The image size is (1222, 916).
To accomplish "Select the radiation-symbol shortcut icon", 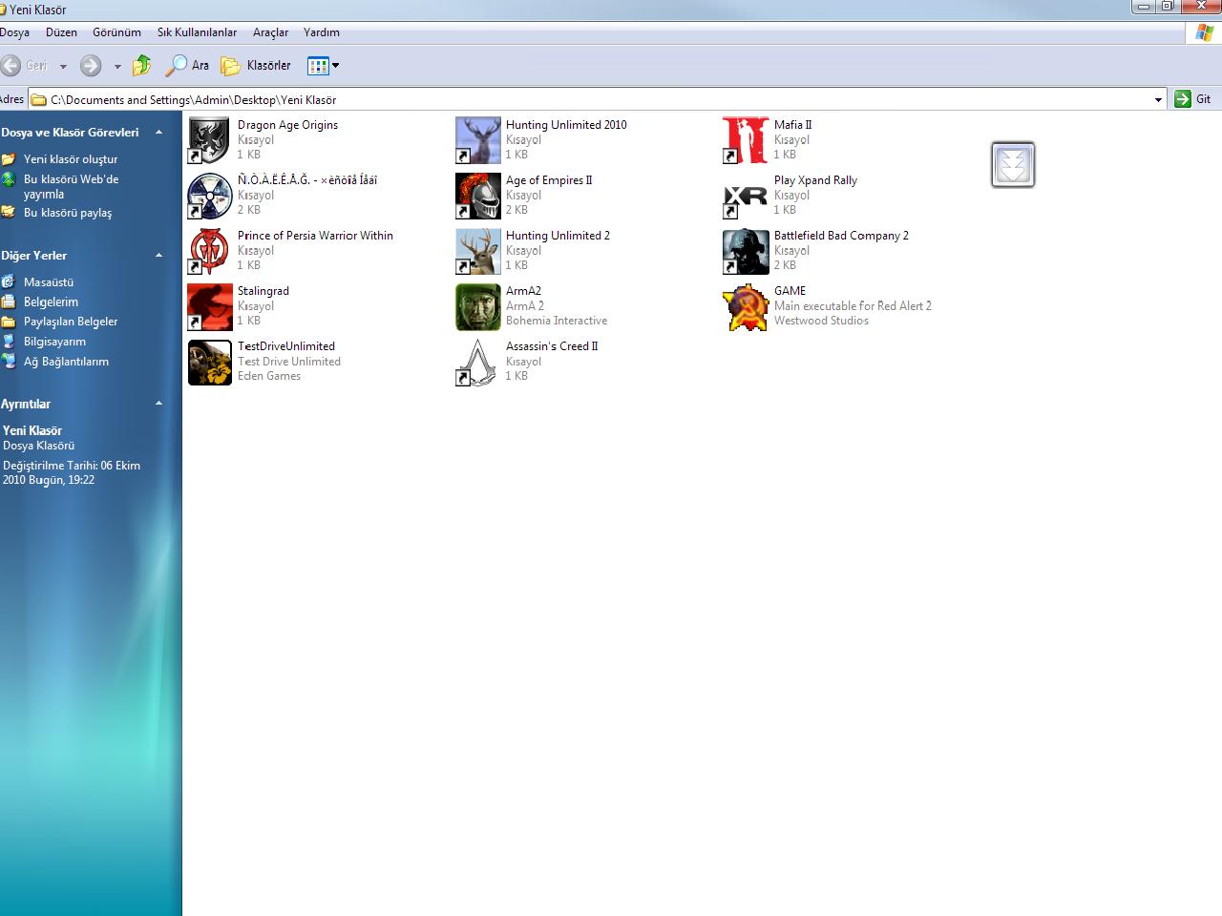I will coord(210,196).
